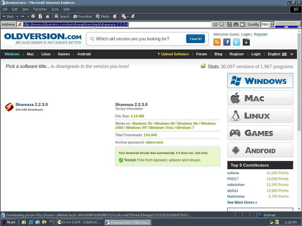The image size is (302, 226).
Task: Click the Download button in the toolbar
Action: tap(288, 24)
